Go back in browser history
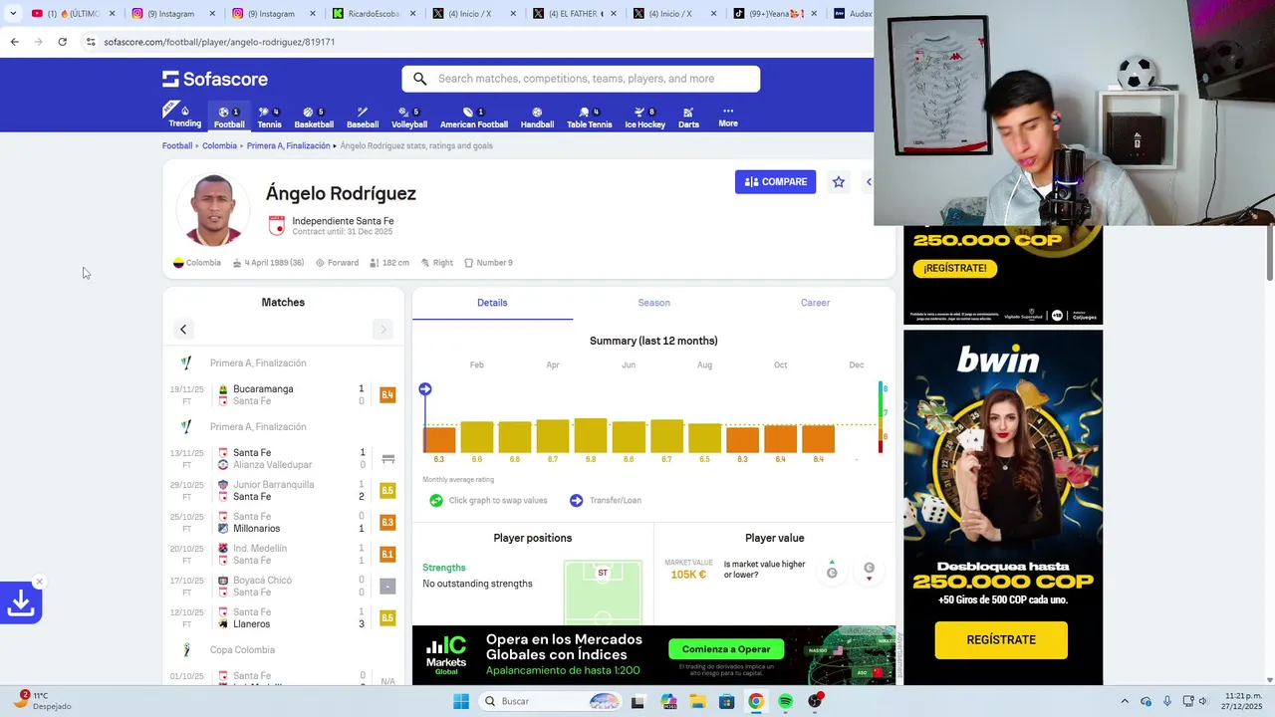Screen dimensions: 1275x717 [x=14, y=42]
